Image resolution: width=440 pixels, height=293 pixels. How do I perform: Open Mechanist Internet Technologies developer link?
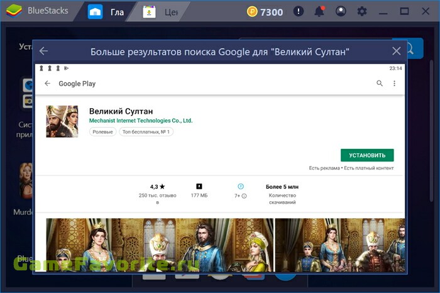[x=141, y=121]
